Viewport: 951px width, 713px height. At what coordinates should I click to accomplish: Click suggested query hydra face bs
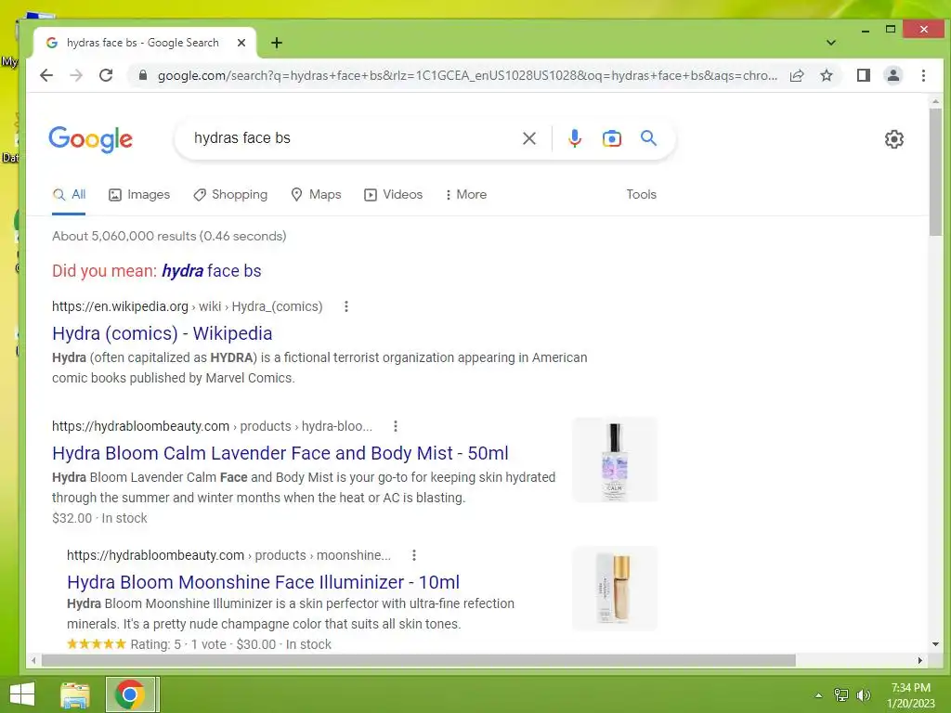click(212, 271)
